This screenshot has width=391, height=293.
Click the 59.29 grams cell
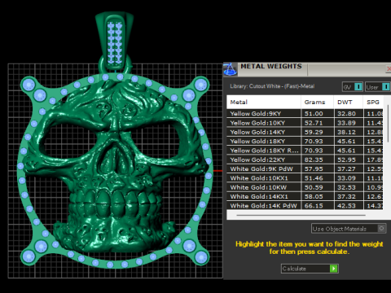[x=317, y=132]
